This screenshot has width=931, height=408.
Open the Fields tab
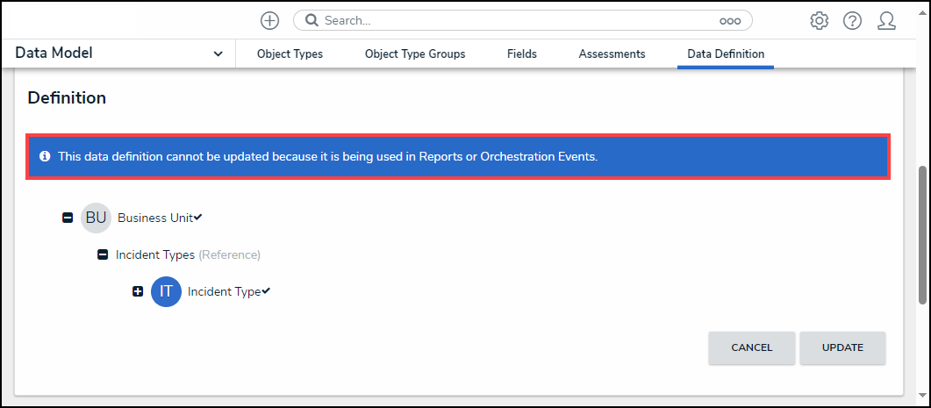tap(522, 54)
